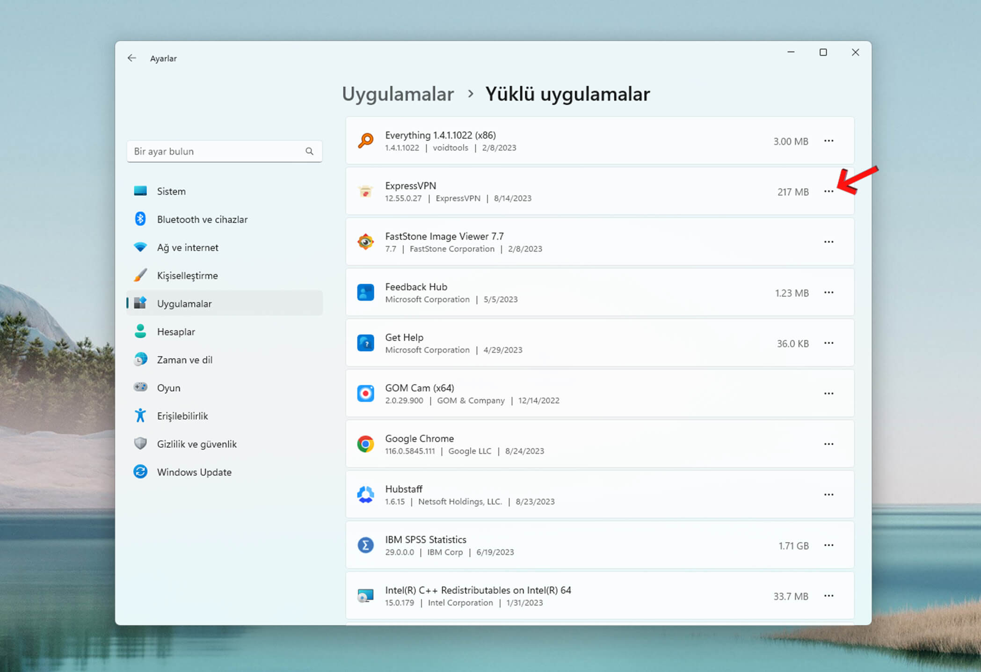Open the Sistem settings section

[x=225, y=191]
